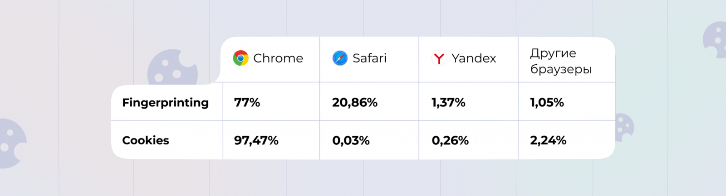Click the 0,26% Yandex cookies value
726x196 pixels.
point(450,140)
